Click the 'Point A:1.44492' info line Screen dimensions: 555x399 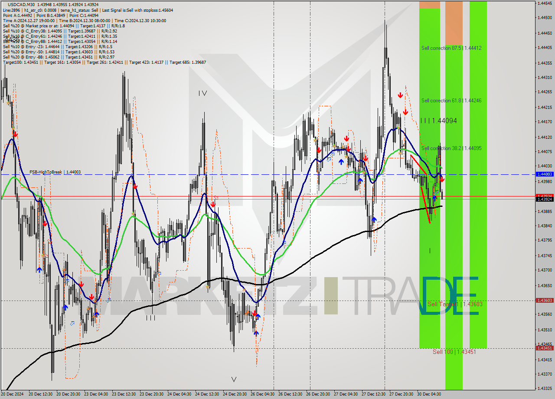click(x=51, y=15)
